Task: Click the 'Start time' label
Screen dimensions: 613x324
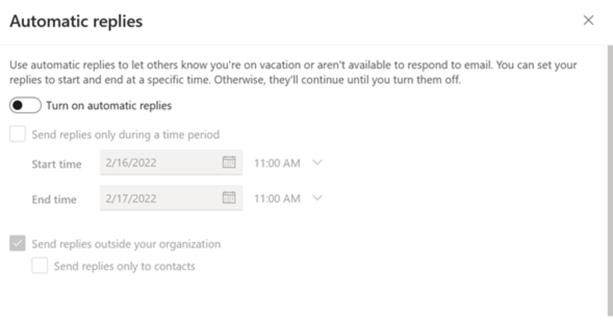Action: 56,164
